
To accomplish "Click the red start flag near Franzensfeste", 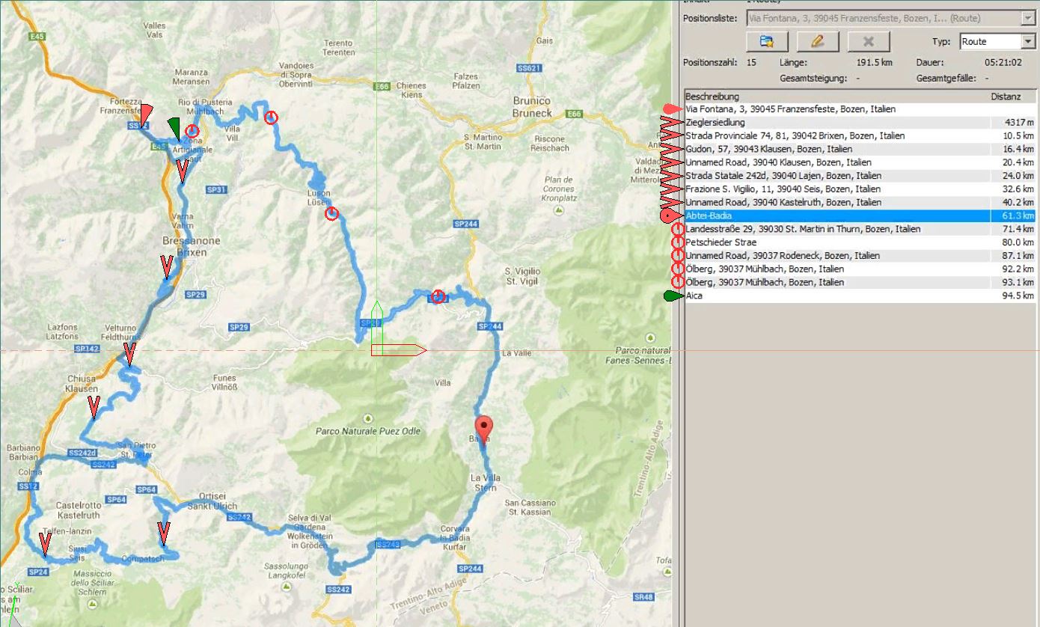I will [x=145, y=114].
